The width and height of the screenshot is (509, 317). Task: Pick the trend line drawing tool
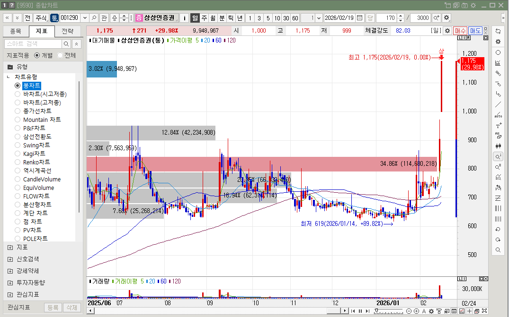498,104
